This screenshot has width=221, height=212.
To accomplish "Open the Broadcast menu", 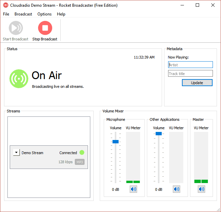I will pyautogui.click(x=23, y=14).
